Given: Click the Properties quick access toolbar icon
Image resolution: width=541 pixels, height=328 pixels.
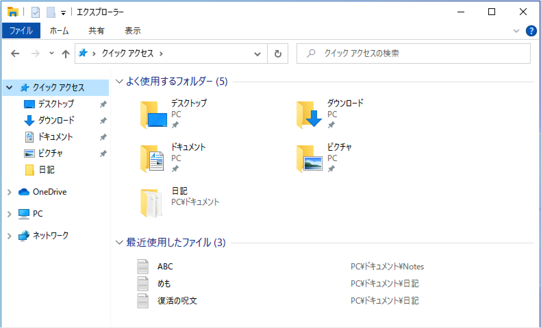Looking at the screenshot, I should (36, 12).
